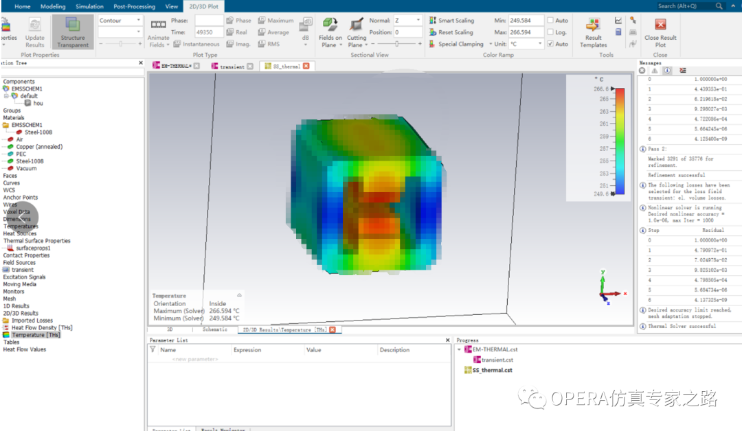Open the View ribbon tab
Viewport: 742px width, 431px height.
(x=171, y=6)
